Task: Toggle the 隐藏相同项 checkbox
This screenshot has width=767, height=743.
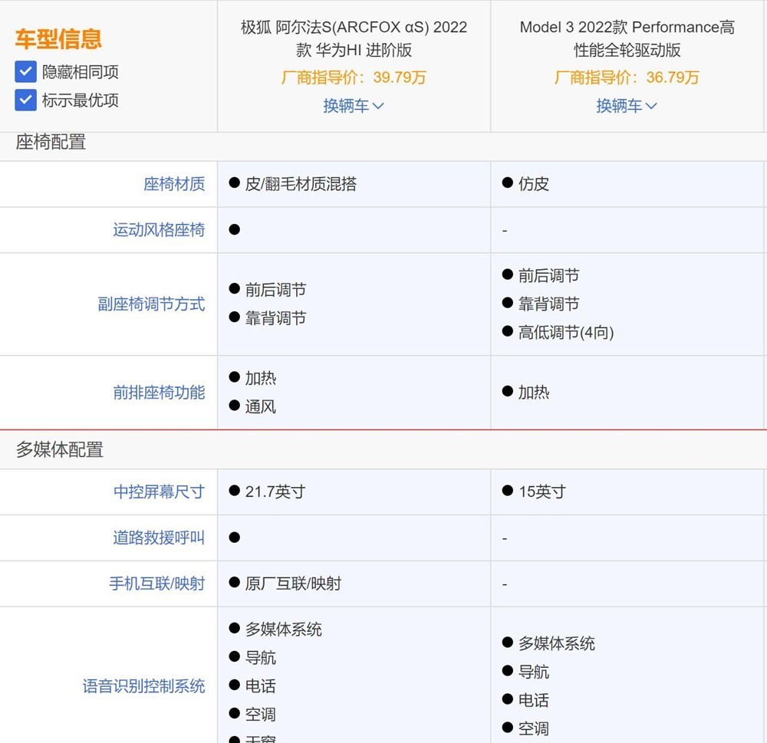Action: 25,72
